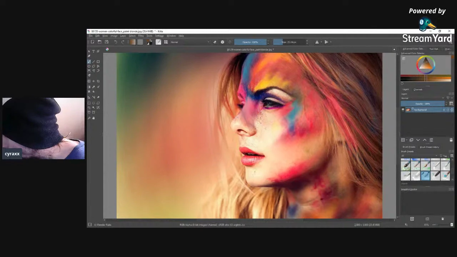Hide the background layer with eye icon
Viewport: 457px width, 257px height.
click(403, 110)
